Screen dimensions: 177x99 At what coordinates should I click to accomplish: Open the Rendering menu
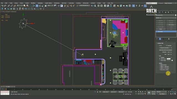point(57,3)
